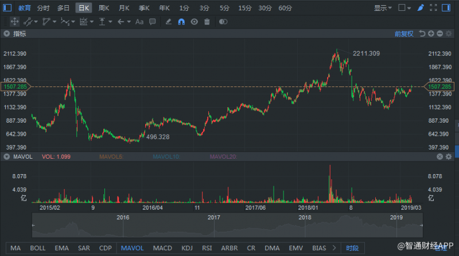Select the eraser tool

[168, 22]
